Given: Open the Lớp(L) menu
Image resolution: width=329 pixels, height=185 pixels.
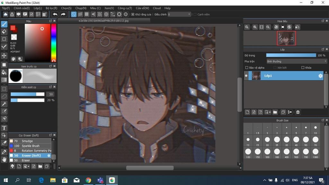Looking at the screenshot, I should coord(38,8).
